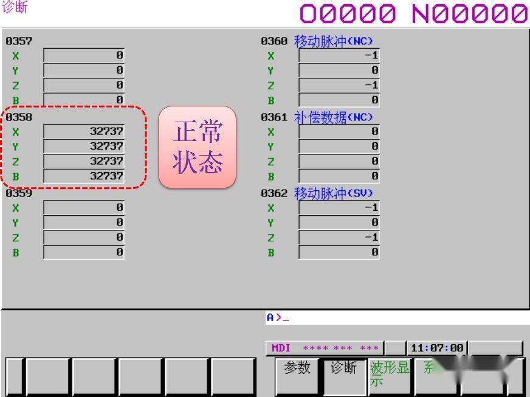Viewport: 530px width, 397px height.
Task: Select the B value field showing 32737
Action: 83,176
